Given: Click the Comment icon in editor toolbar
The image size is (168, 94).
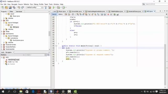Looking at the screenshot, I should coord(115,14).
